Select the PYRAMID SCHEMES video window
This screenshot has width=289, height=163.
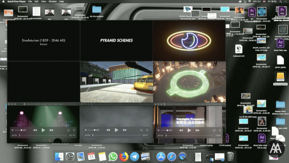pos(117,41)
